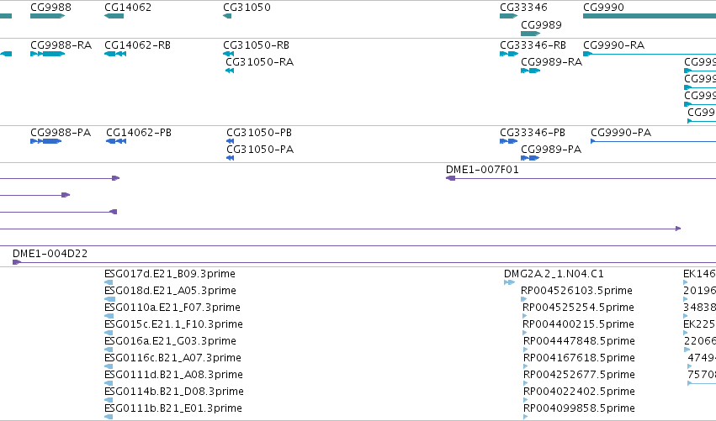Click EST ESG0116c.B21_A07.3prime

(x=172, y=358)
